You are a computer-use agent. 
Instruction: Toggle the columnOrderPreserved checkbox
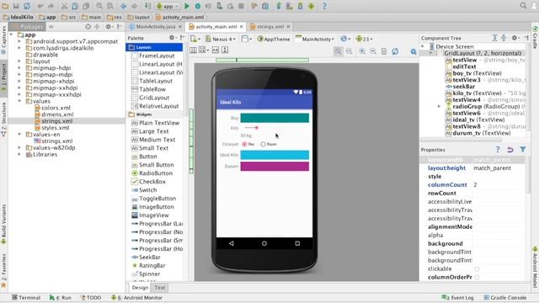[x=477, y=277]
